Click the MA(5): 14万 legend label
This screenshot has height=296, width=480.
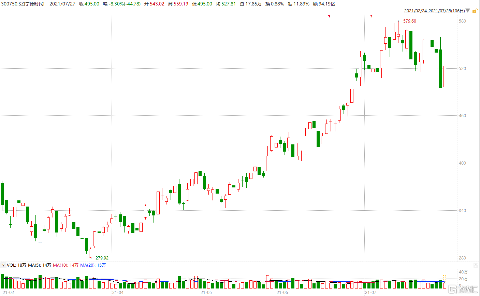(x=40, y=265)
